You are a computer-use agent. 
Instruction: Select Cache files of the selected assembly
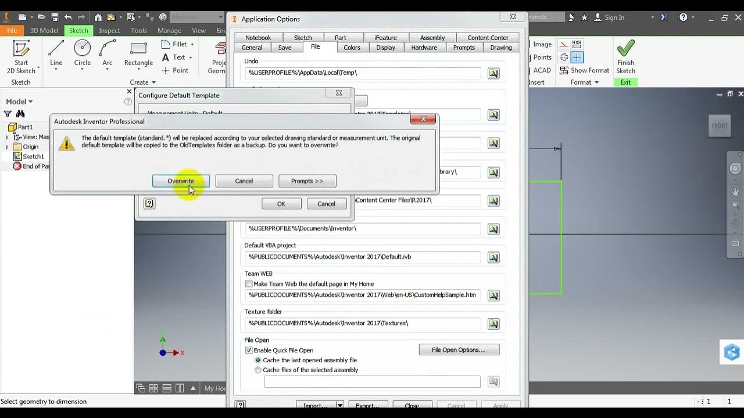[258, 370]
